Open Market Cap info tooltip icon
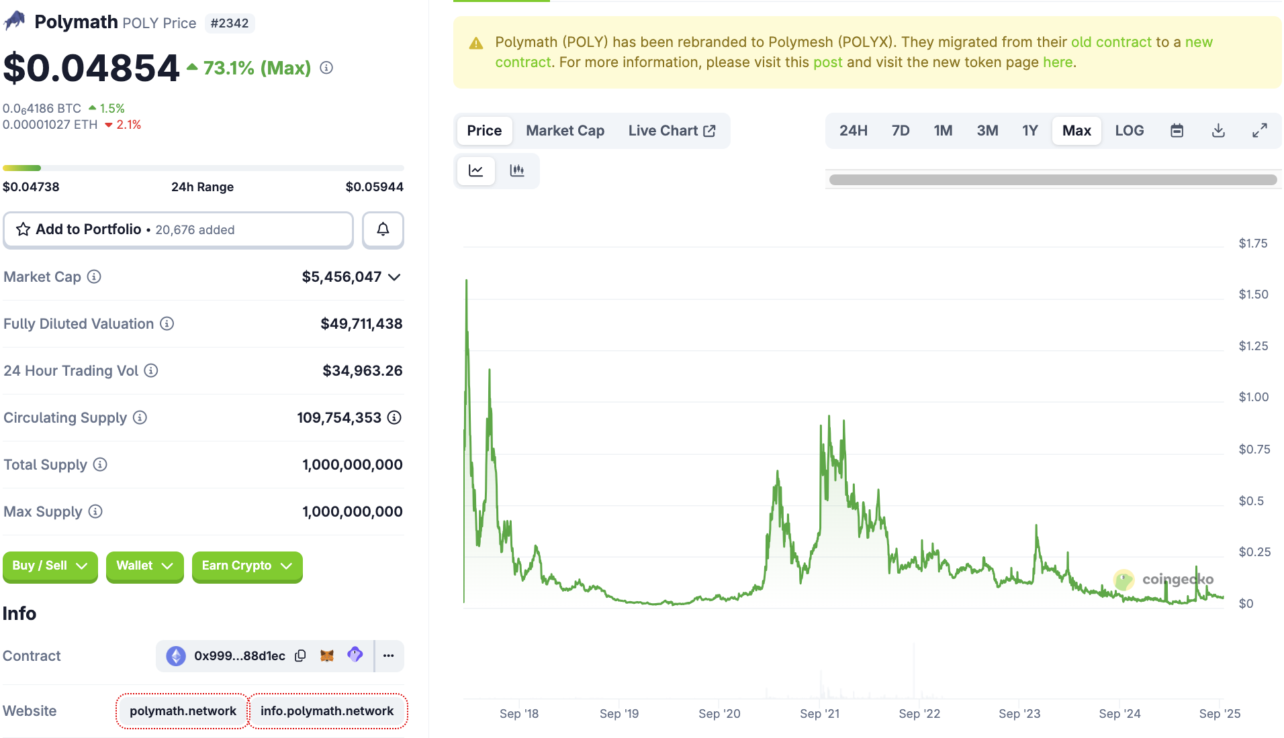This screenshot has height=738, width=1284. click(x=95, y=276)
